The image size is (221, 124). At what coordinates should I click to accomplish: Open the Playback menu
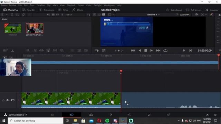[71, 5]
